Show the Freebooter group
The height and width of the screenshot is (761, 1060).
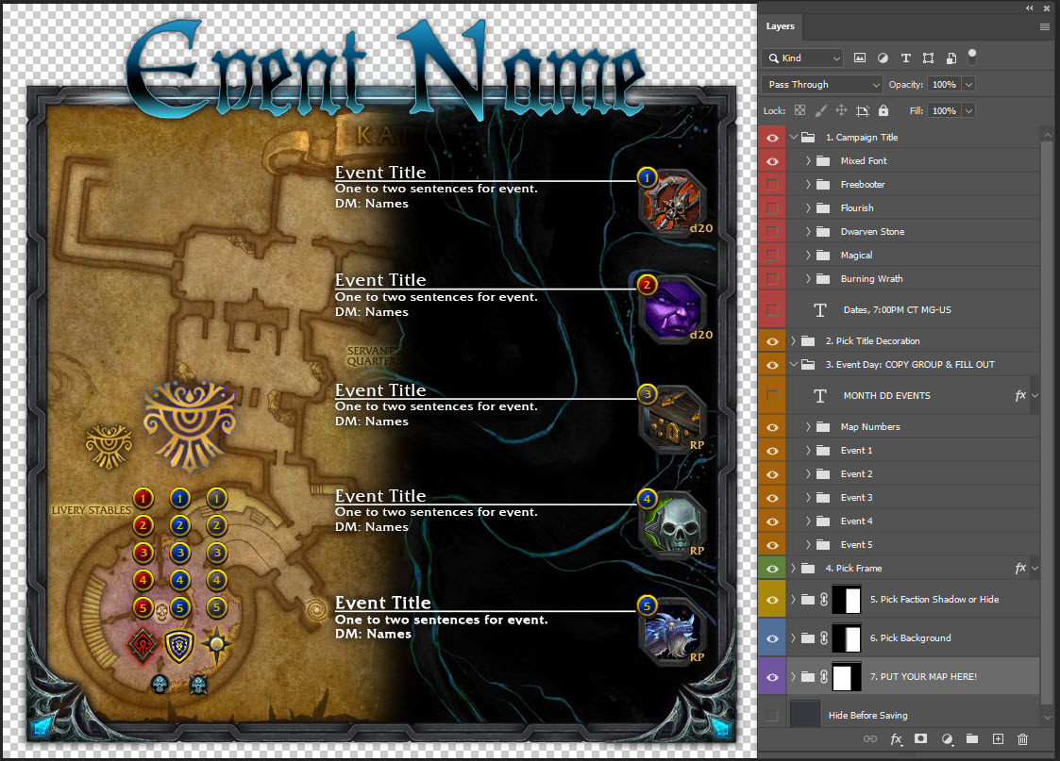click(x=772, y=184)
